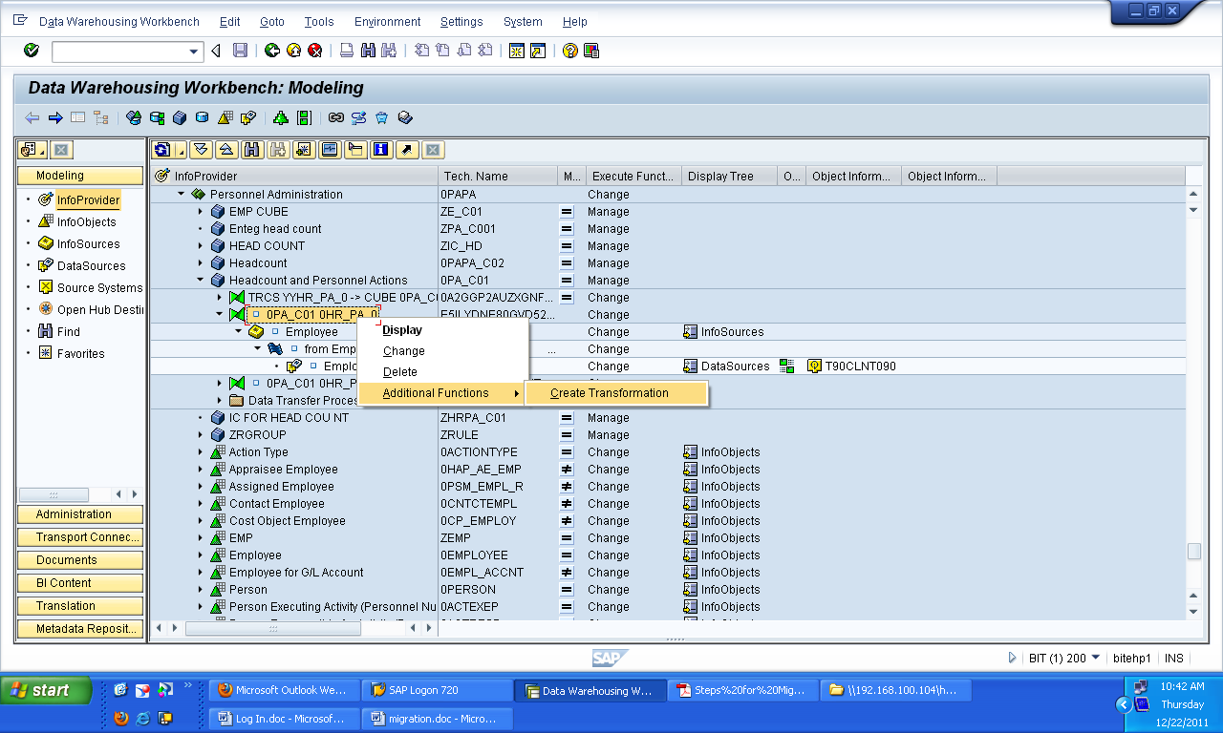This screenshot has width=1223, height=733.
Task: Click the Print icon in toolbar
Action: (347, 51)
